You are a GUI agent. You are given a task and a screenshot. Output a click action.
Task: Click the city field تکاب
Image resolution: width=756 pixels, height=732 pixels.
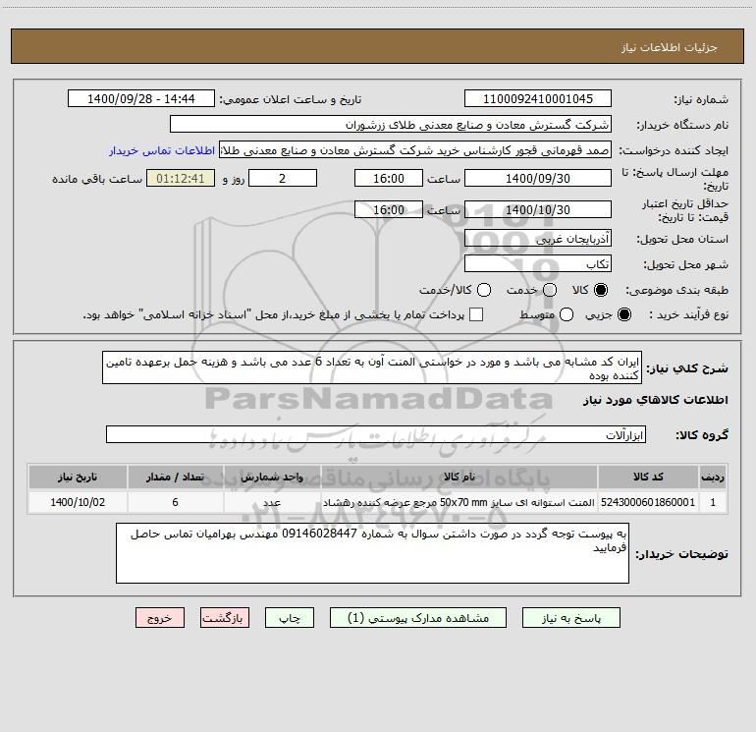pyautogui.click(x=538, y=263)
